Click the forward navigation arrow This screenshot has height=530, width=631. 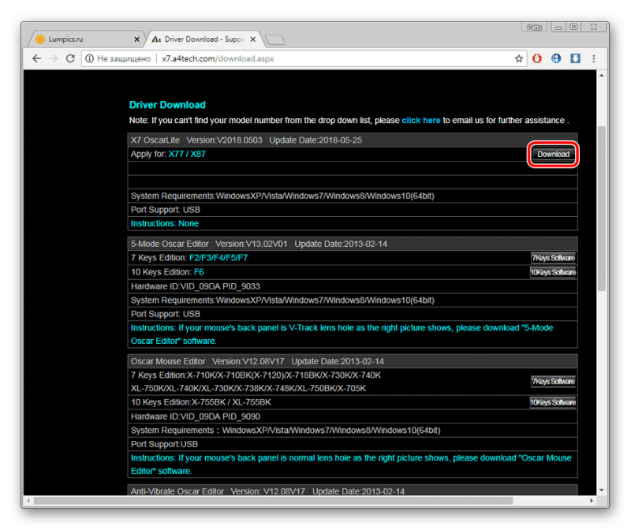click(53, 58)
